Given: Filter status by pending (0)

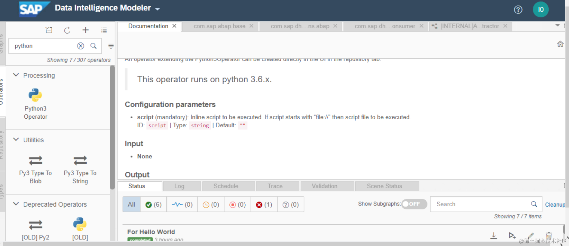Looking at the screenshot, I should click(x=211, y=205).
